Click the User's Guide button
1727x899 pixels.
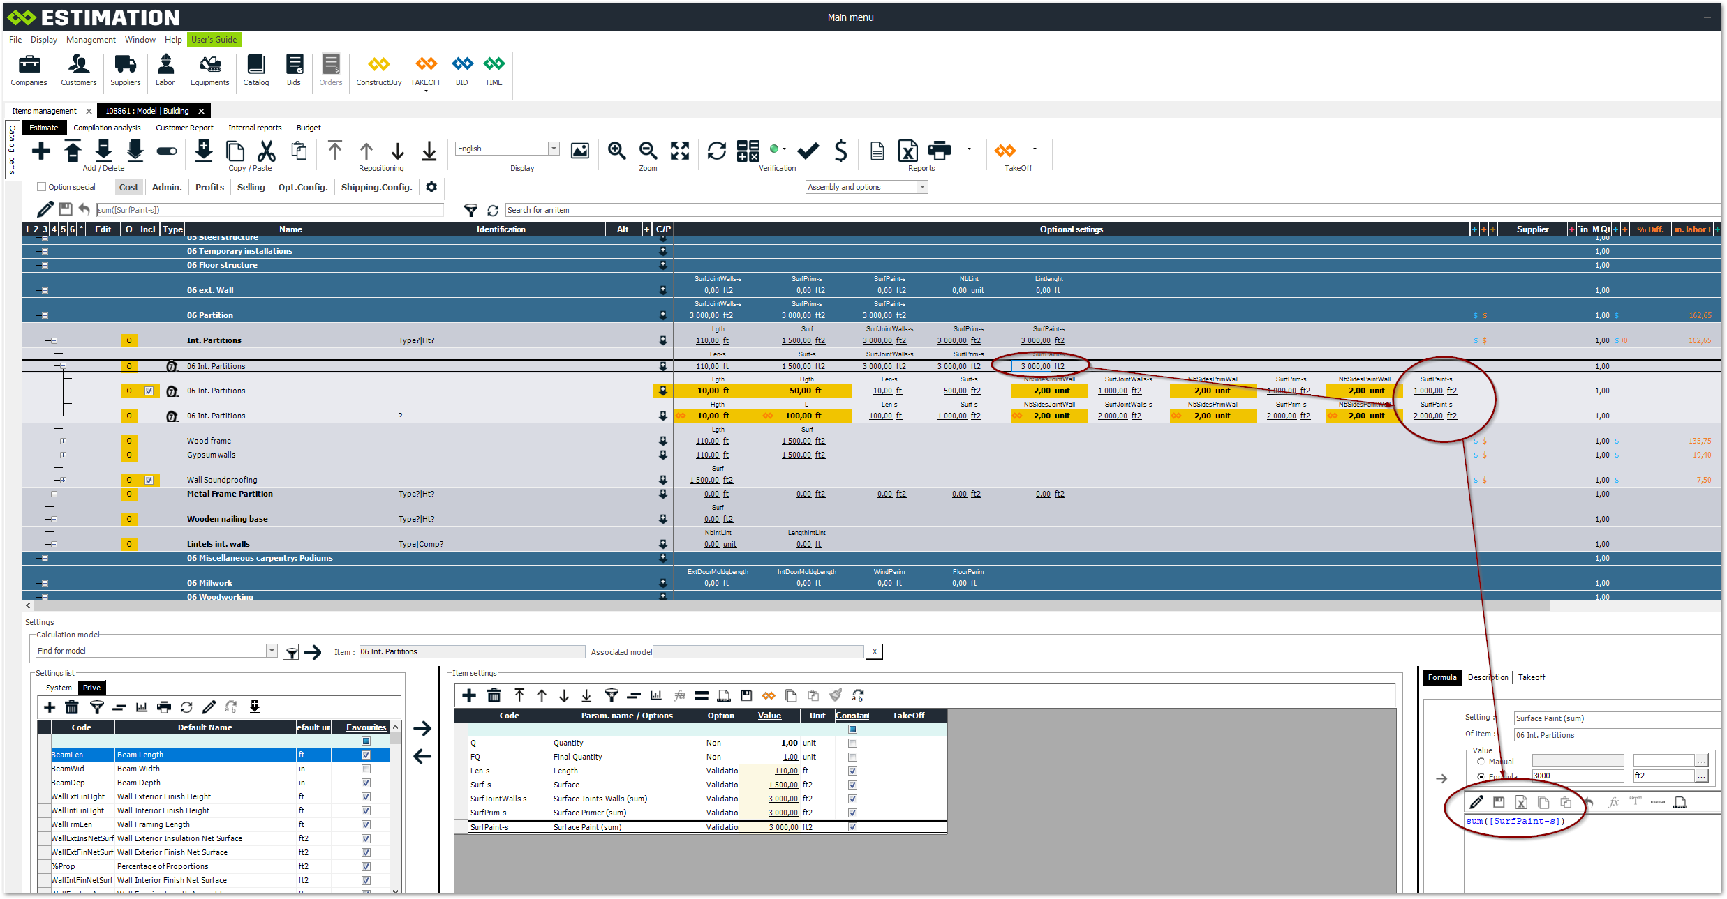[214, 40]
